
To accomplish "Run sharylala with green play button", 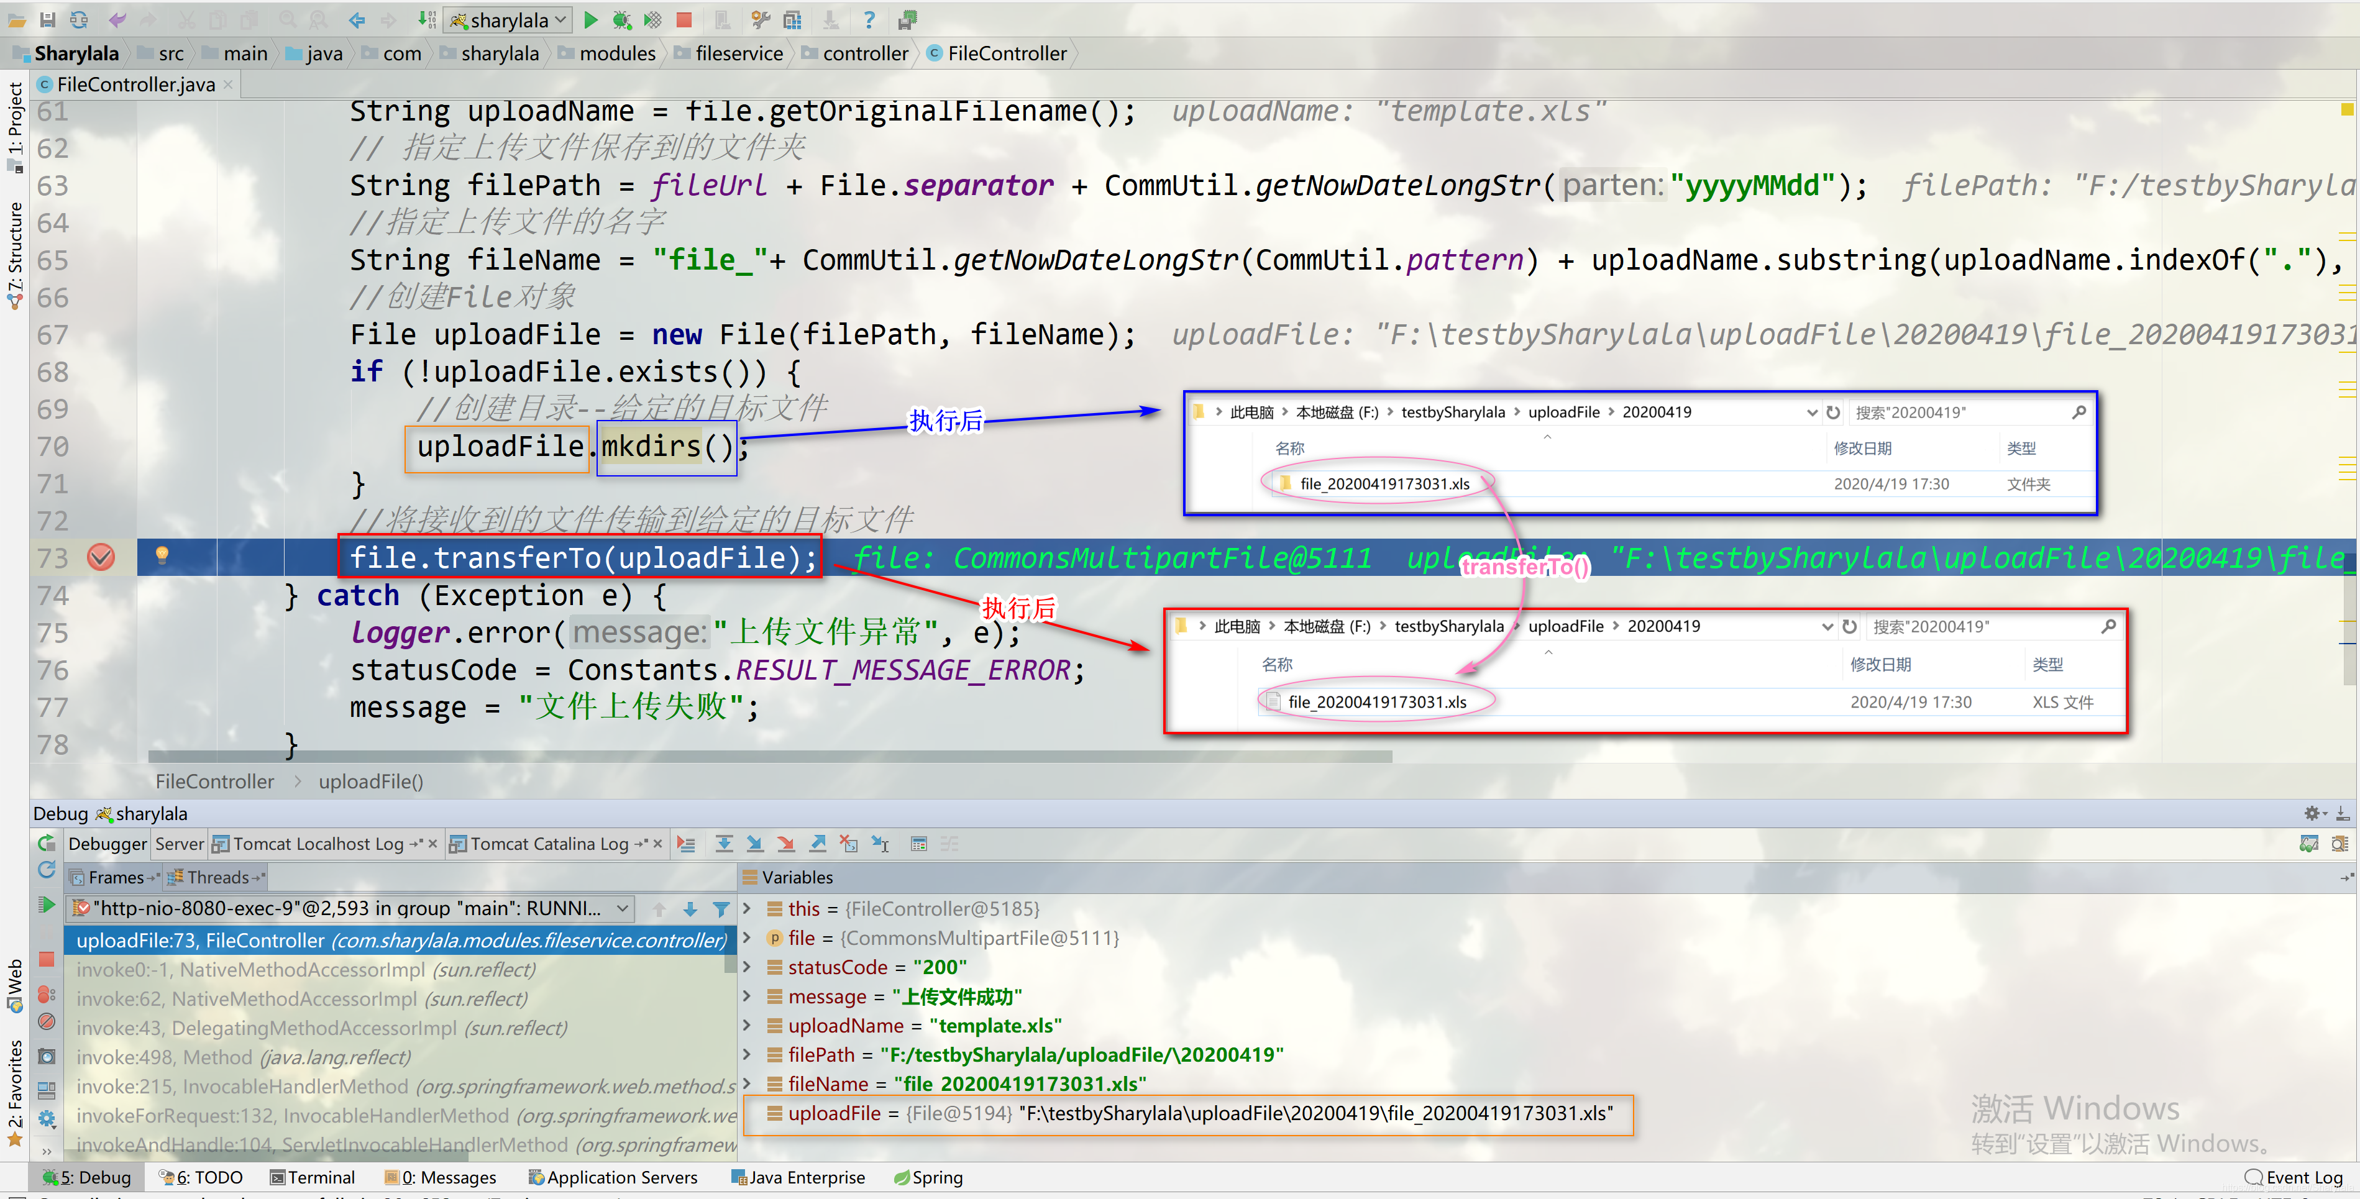I will (591, 19).
